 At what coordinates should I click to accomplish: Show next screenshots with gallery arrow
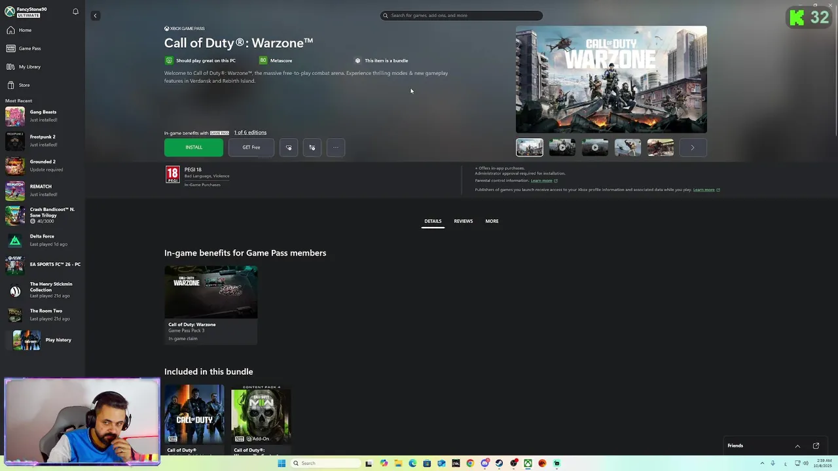click(693, 147)
